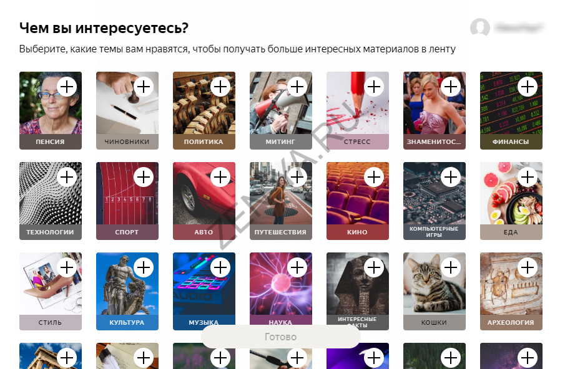Add Финансы topic using plus icon
Viewport: 565px width, 369px height.
point(528,87)
